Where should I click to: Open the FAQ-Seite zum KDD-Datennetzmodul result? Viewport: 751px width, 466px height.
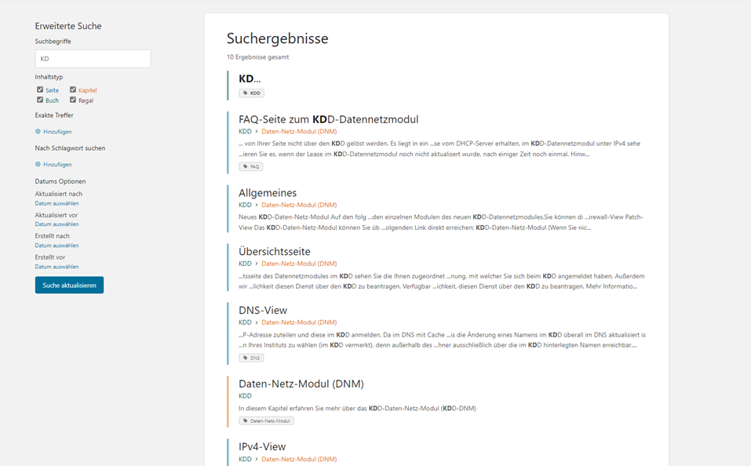pyautogui.click(x=328, y=119)
